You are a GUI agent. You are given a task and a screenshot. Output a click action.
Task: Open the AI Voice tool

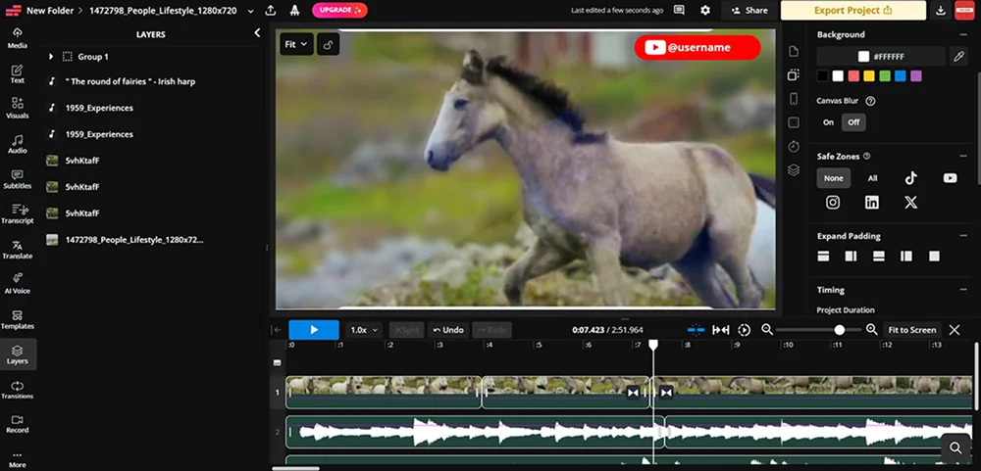[x=17, y=283]
